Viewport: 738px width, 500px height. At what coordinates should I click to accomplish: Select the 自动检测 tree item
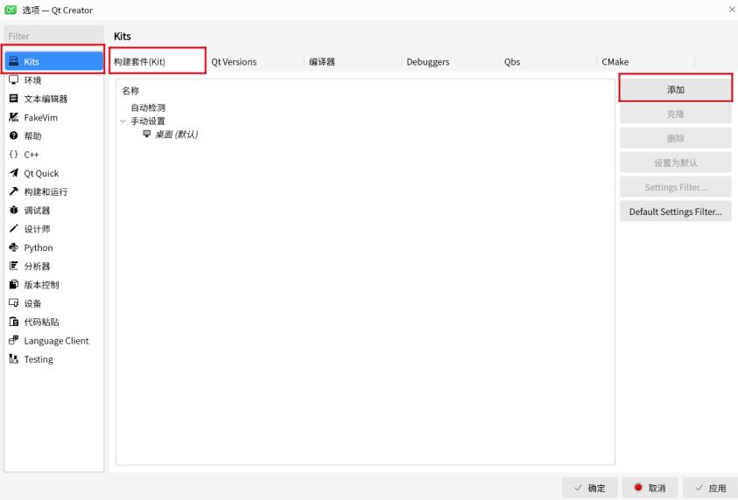tap(148, 108)
